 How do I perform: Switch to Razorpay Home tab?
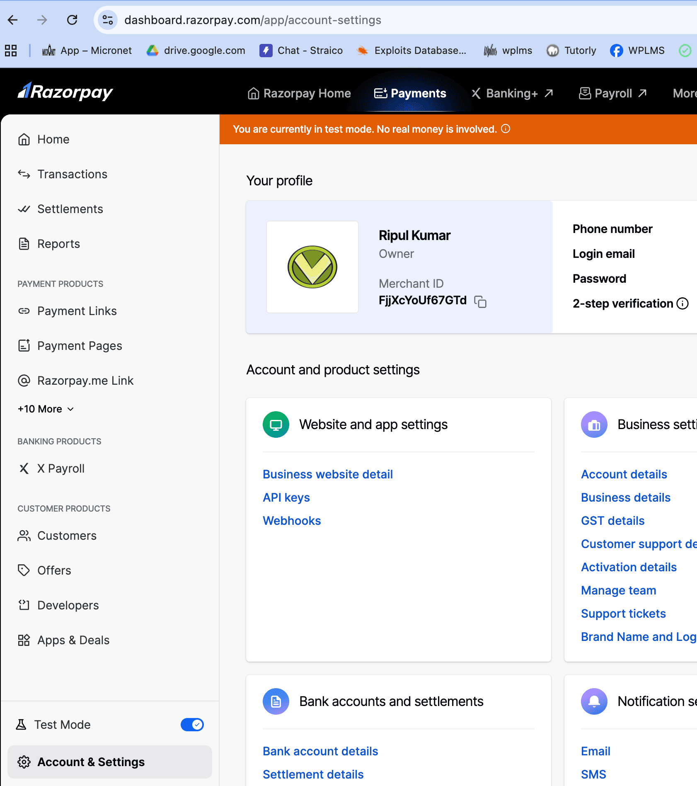pyautogui.click(x=299, y=93)
